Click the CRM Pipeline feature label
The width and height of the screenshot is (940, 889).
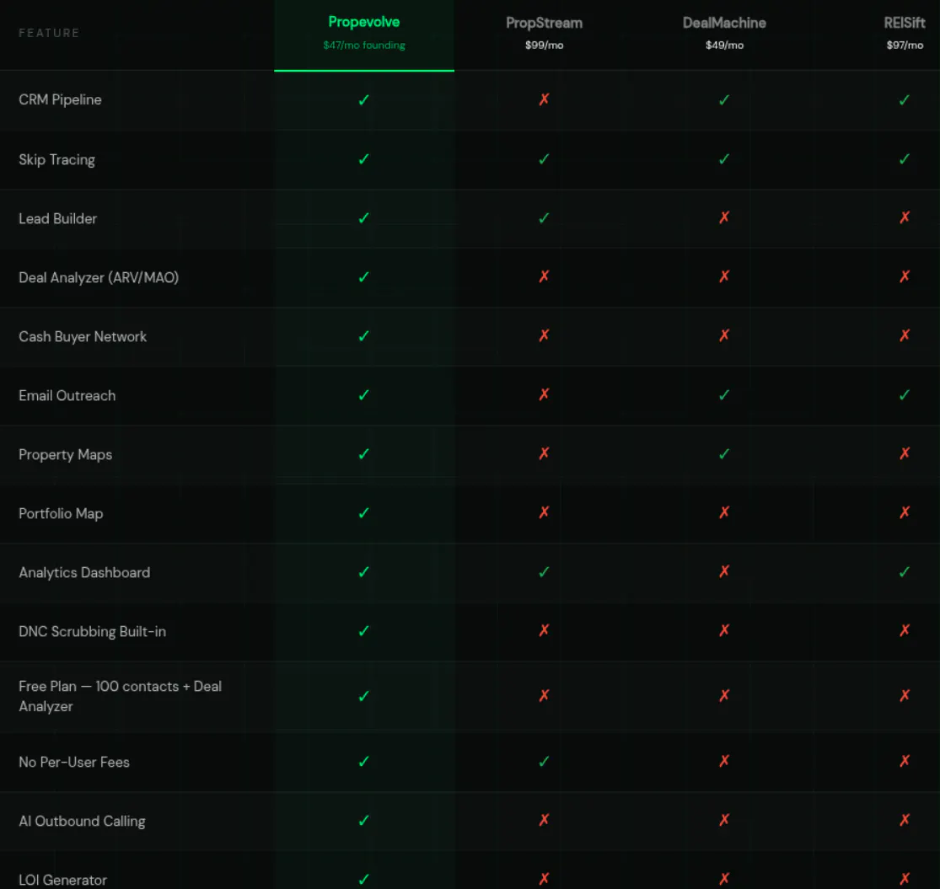point(60,100)
